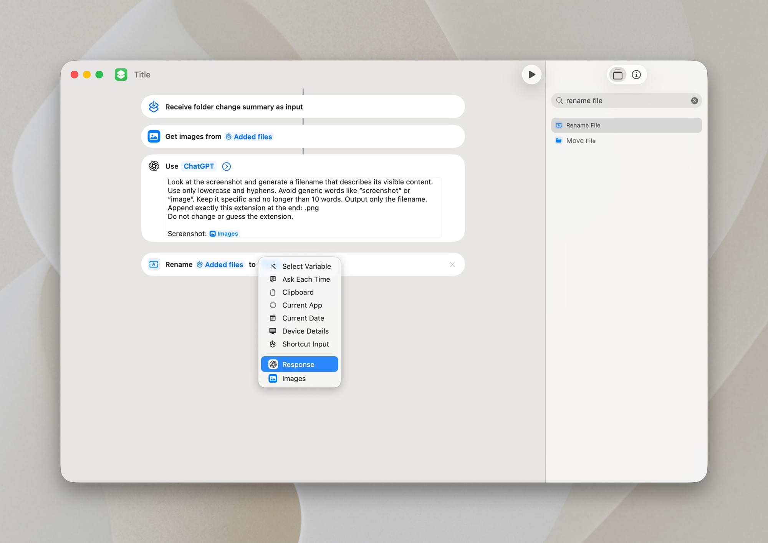Run the shortcut using the play button
The image size is (768, 543).
tap(531, 74)
